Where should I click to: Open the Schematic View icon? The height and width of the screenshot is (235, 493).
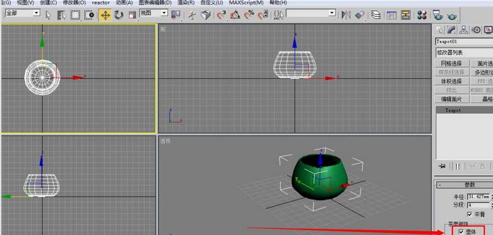click(406, 14)
